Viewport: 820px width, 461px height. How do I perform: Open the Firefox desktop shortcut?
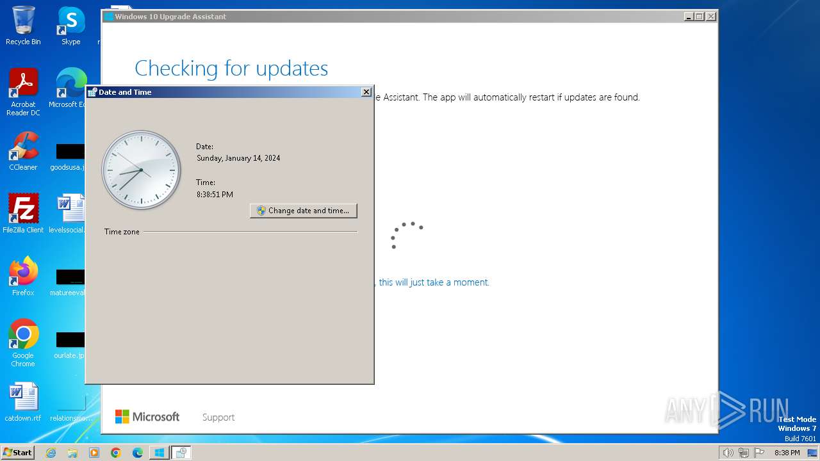coord(23,276)
